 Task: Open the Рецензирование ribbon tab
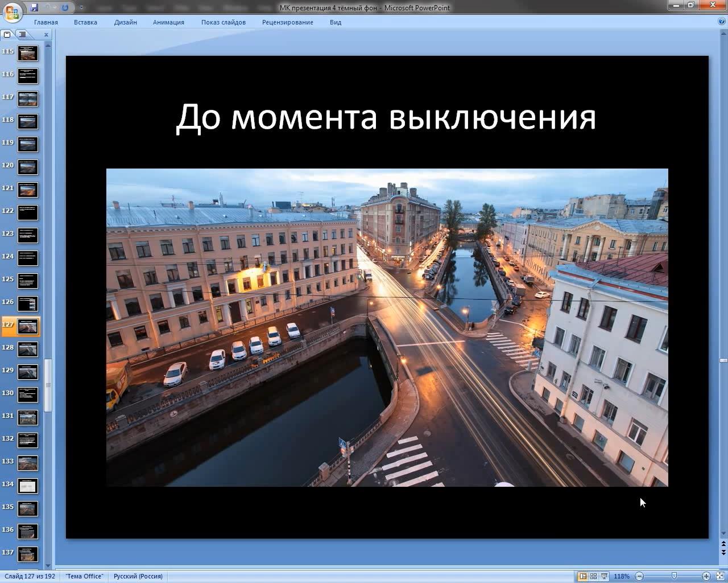pyautogui.click(x=288, y=22)
